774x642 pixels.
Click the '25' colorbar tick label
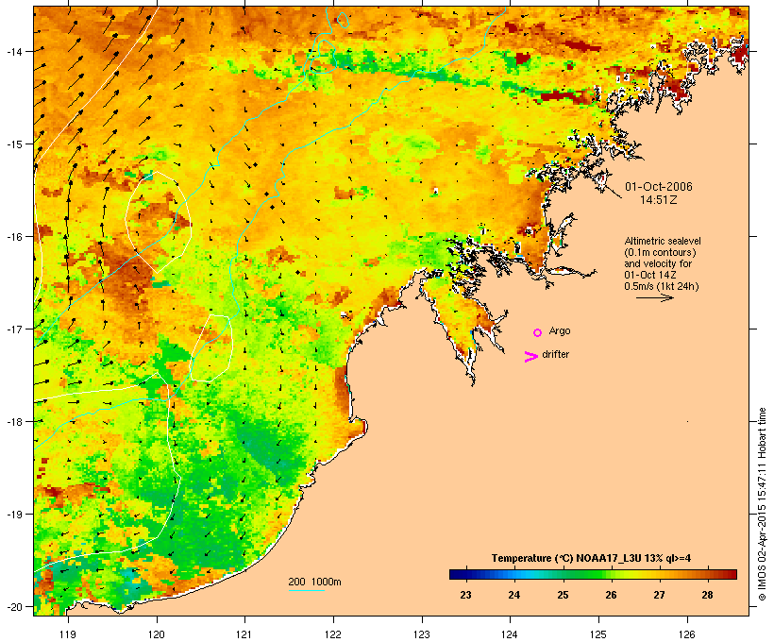pyautogui.click(x=563, y=595)
